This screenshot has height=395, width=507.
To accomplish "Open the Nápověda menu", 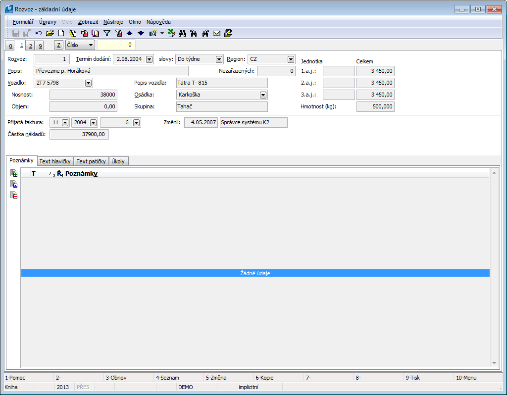I will [x=158, y=22].
